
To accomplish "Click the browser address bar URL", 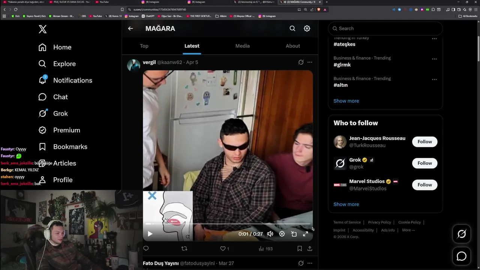I will [160, 9].
